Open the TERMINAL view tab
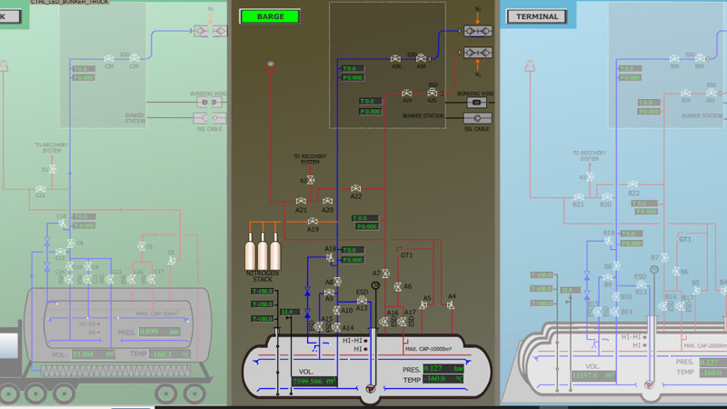Screen dimensions: 727x409 coord(536,16)
